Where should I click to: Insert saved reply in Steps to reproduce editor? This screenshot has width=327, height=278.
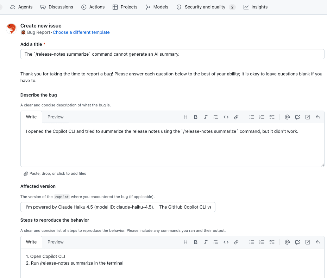pyautogui.click(x=318, y=242)
